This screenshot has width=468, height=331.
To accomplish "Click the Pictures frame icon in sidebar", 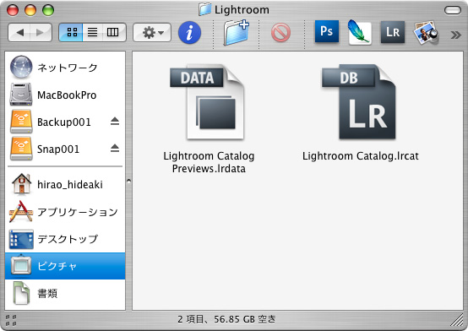I will (21, 265).
